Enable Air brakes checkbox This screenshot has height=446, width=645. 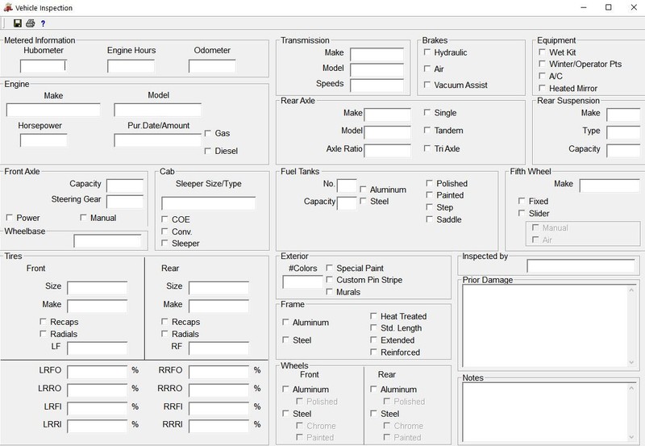(427, 69)
